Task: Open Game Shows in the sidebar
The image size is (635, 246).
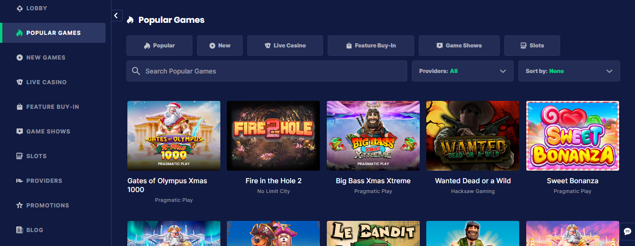Action: (53, 132)
